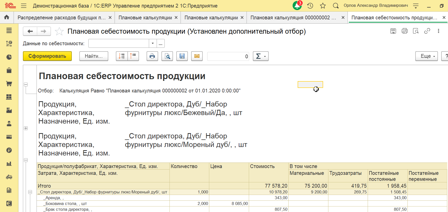Screen dimensions: 448x212
Task: Click the highlighted empty report cell
Action: pos(310,85)
